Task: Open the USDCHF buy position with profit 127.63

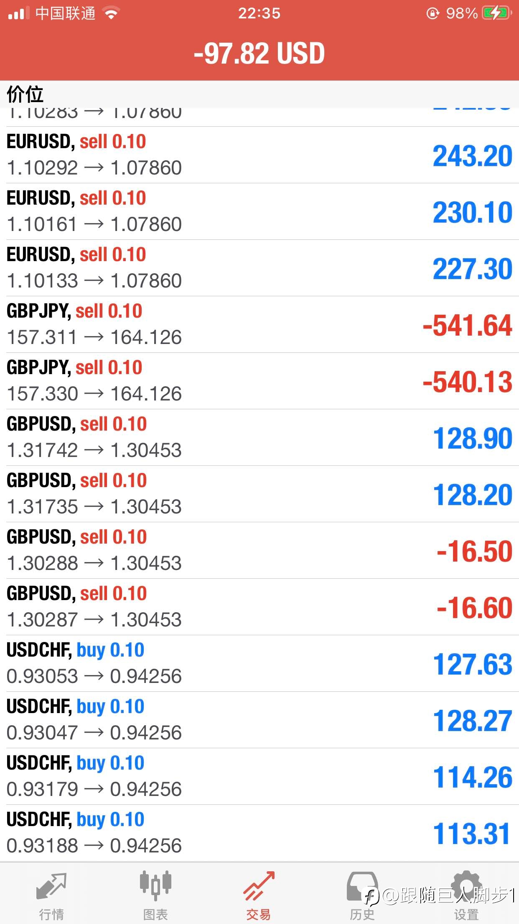Action: 259,663
